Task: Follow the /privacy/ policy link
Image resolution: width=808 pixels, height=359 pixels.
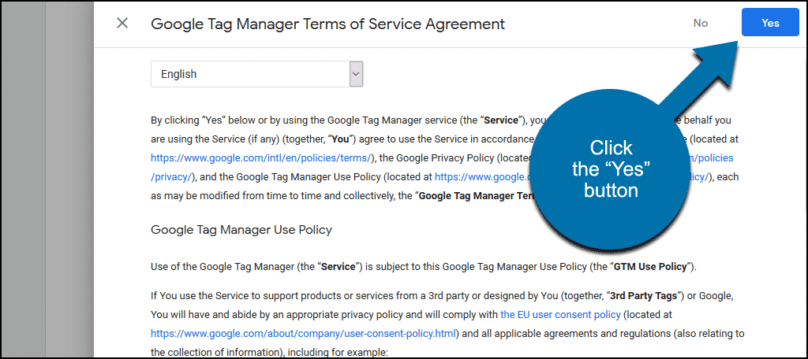Action: [x=172, y=177]
